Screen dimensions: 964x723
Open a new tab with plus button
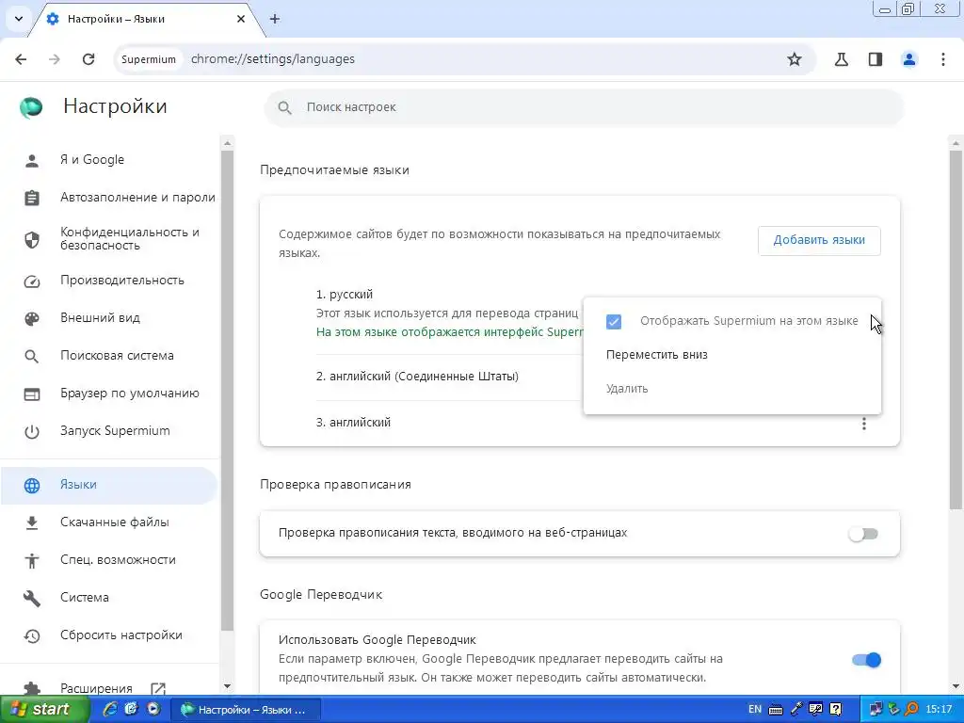[x=275, y=19]
